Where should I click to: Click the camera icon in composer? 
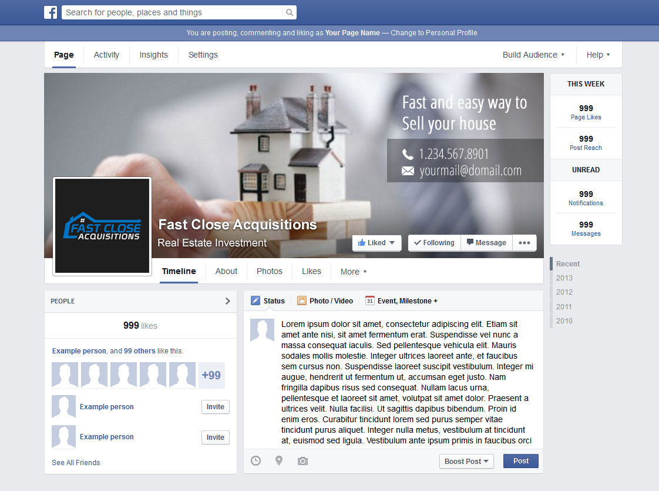(x=302, y=461)
